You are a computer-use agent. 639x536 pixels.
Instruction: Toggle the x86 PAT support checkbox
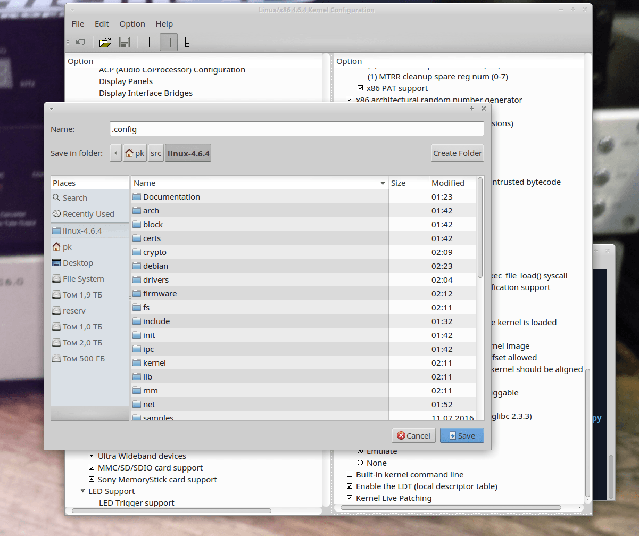pyautogui.click(x=360, y=88)
